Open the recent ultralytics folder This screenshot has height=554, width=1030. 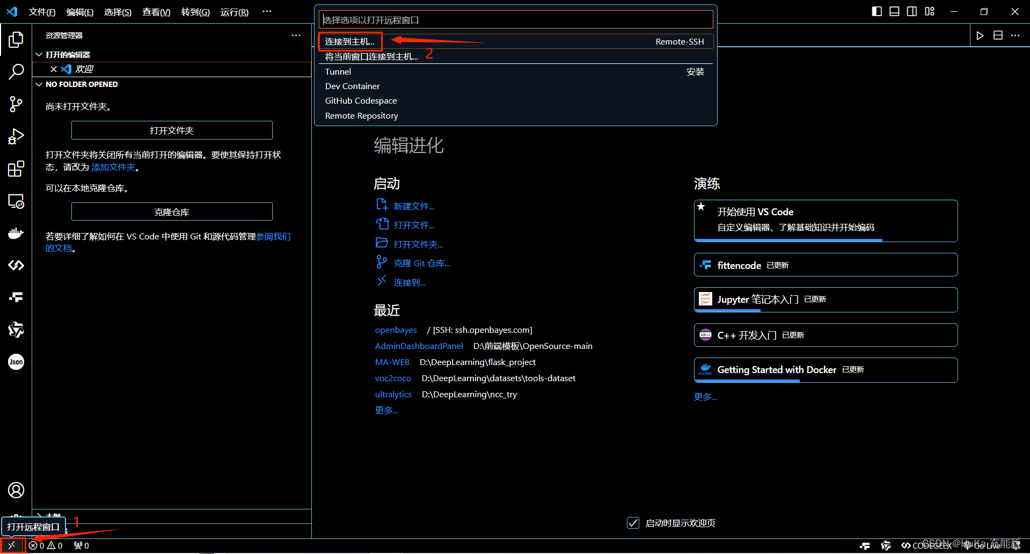(x=393, y=394)
